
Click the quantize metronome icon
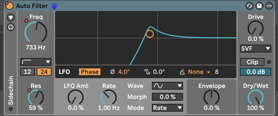(x=182, y=72)
